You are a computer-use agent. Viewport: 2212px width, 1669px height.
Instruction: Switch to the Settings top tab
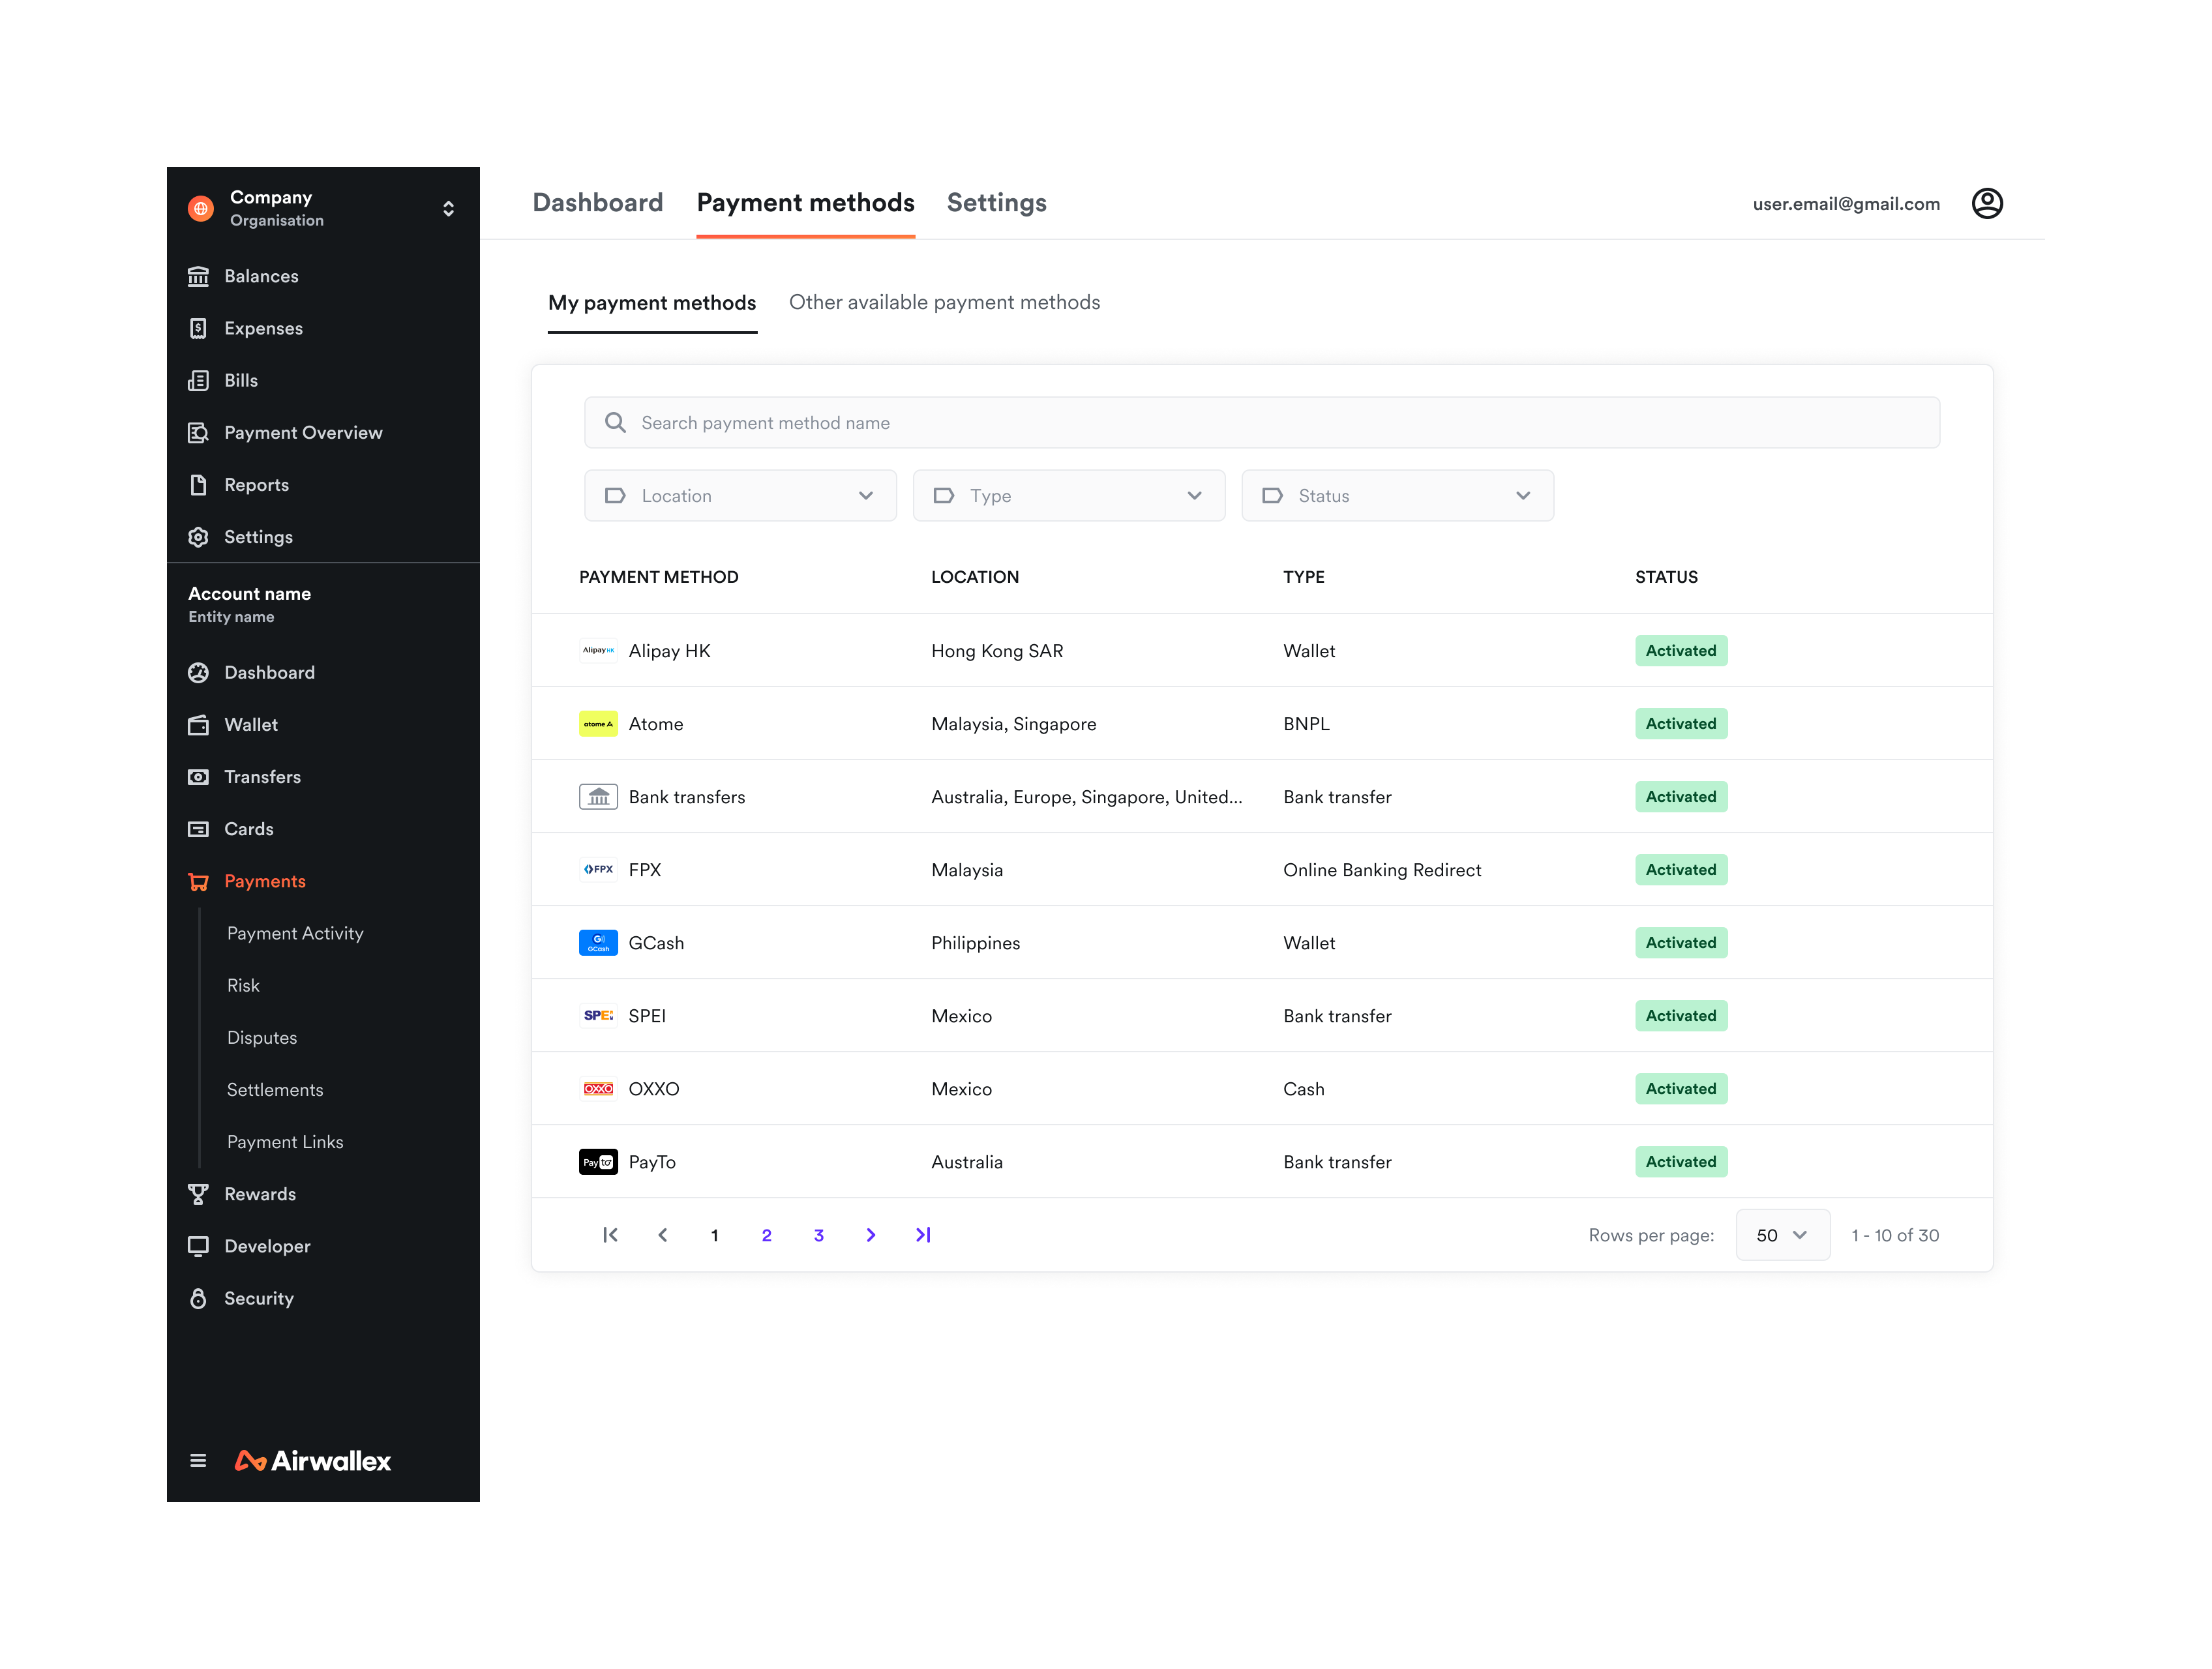996,203
